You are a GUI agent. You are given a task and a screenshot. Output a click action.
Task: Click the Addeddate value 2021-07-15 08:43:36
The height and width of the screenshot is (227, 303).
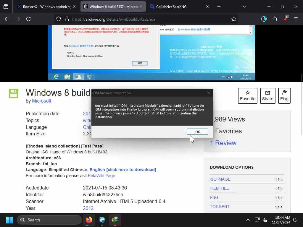pyautogui.click(x=105, y=188)
